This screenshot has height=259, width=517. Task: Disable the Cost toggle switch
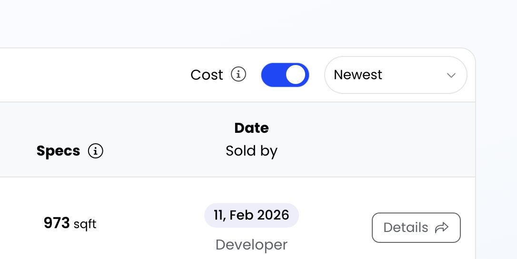[285, 75]
